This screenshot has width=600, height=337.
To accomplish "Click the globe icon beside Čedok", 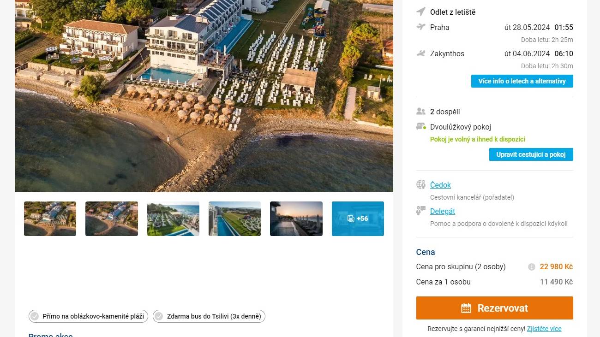I will pyautogui.click(x=420, y=185).
